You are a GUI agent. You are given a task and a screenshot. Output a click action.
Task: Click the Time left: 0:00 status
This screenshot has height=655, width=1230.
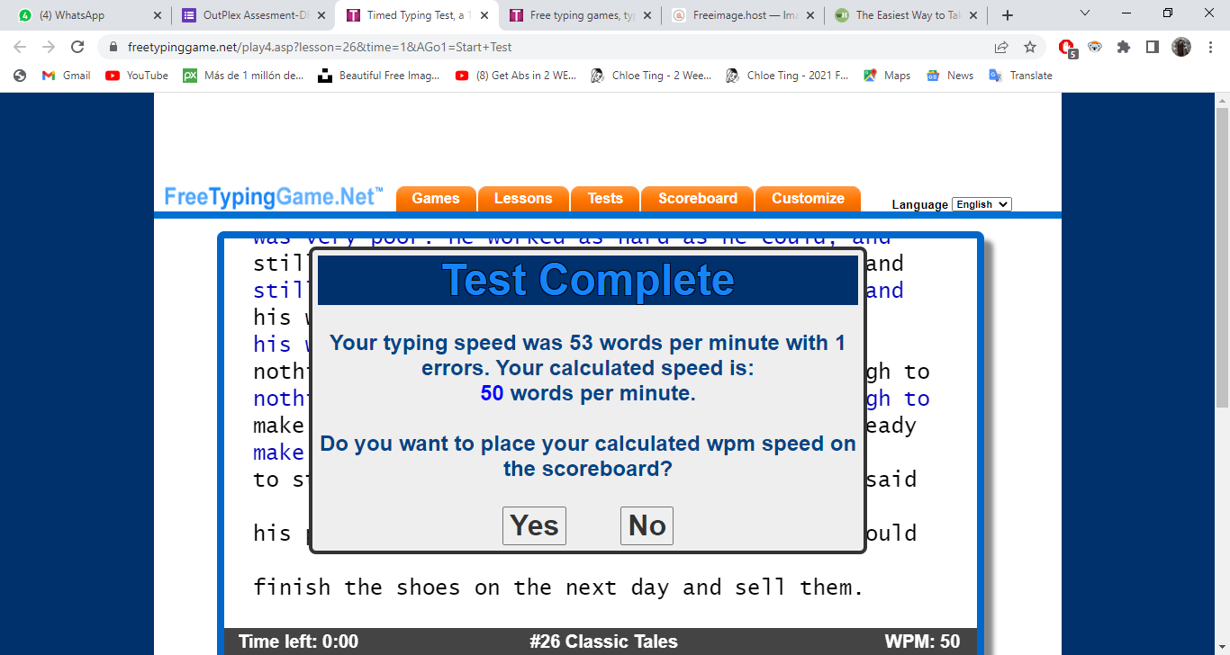coord(298,642)
